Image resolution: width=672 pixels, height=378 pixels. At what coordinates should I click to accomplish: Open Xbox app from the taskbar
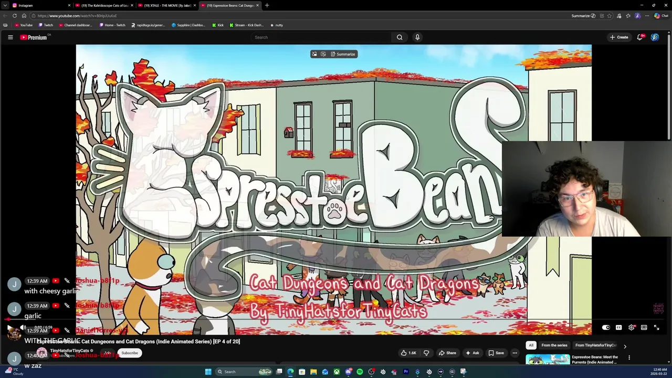point(337,372)
